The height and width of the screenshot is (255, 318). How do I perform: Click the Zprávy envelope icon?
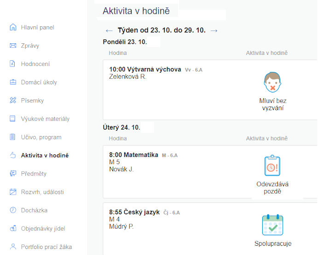click(13, 46)
